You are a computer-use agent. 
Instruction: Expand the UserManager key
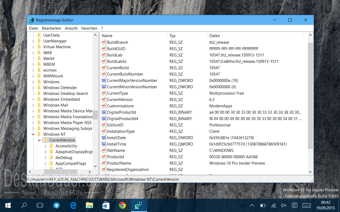point(33,41)
